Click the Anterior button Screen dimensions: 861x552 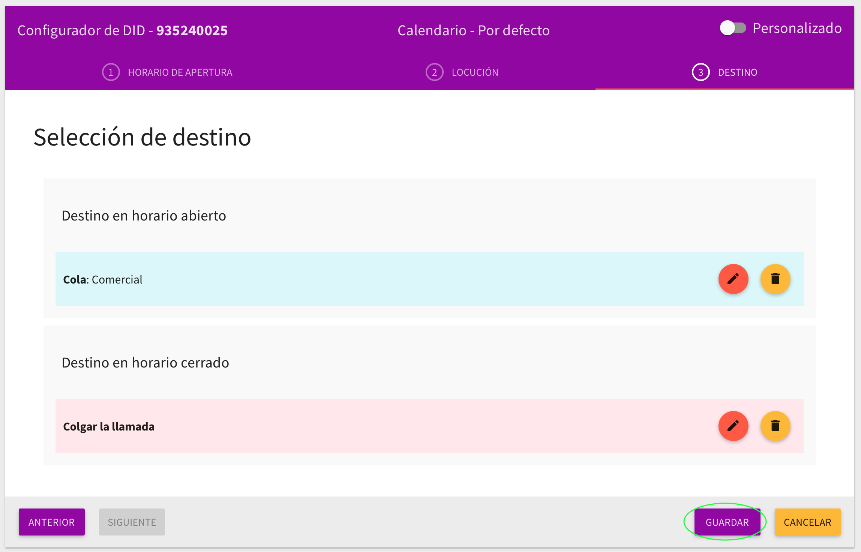(52, 522)
